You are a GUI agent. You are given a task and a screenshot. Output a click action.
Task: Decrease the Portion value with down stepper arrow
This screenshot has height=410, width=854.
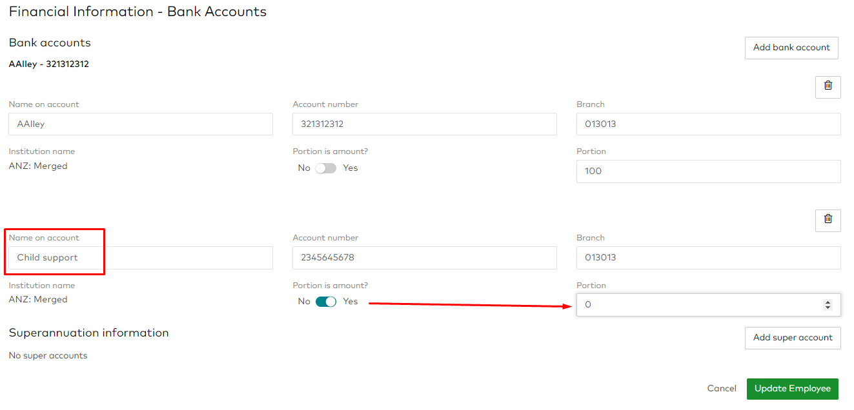828,307
